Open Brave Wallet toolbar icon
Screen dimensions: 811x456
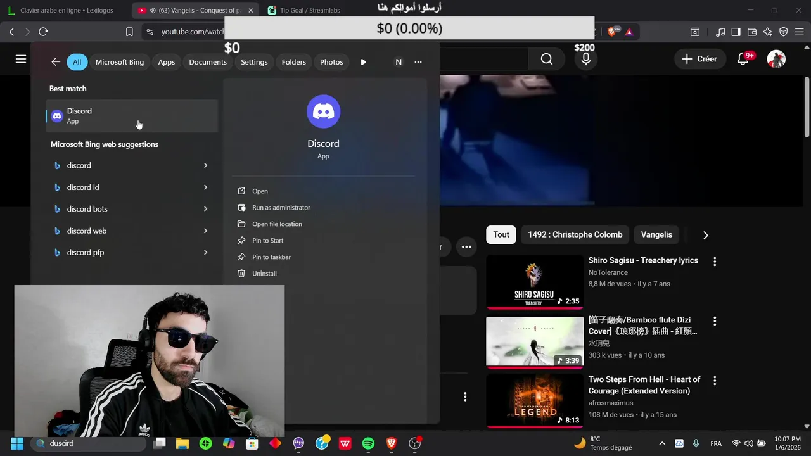[752, 32]
